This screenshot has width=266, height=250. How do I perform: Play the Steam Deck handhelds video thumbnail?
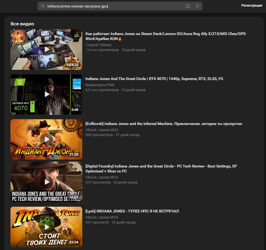click(x=46, y=49)
